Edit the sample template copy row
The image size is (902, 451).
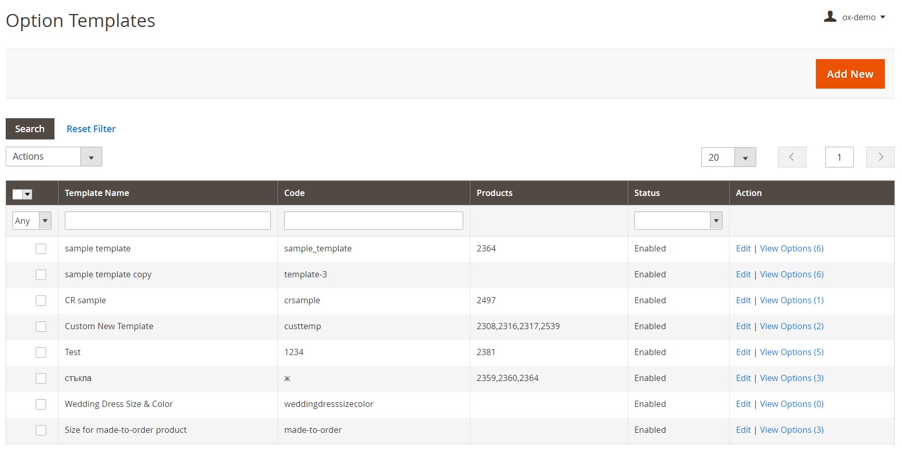click(743, 274)
